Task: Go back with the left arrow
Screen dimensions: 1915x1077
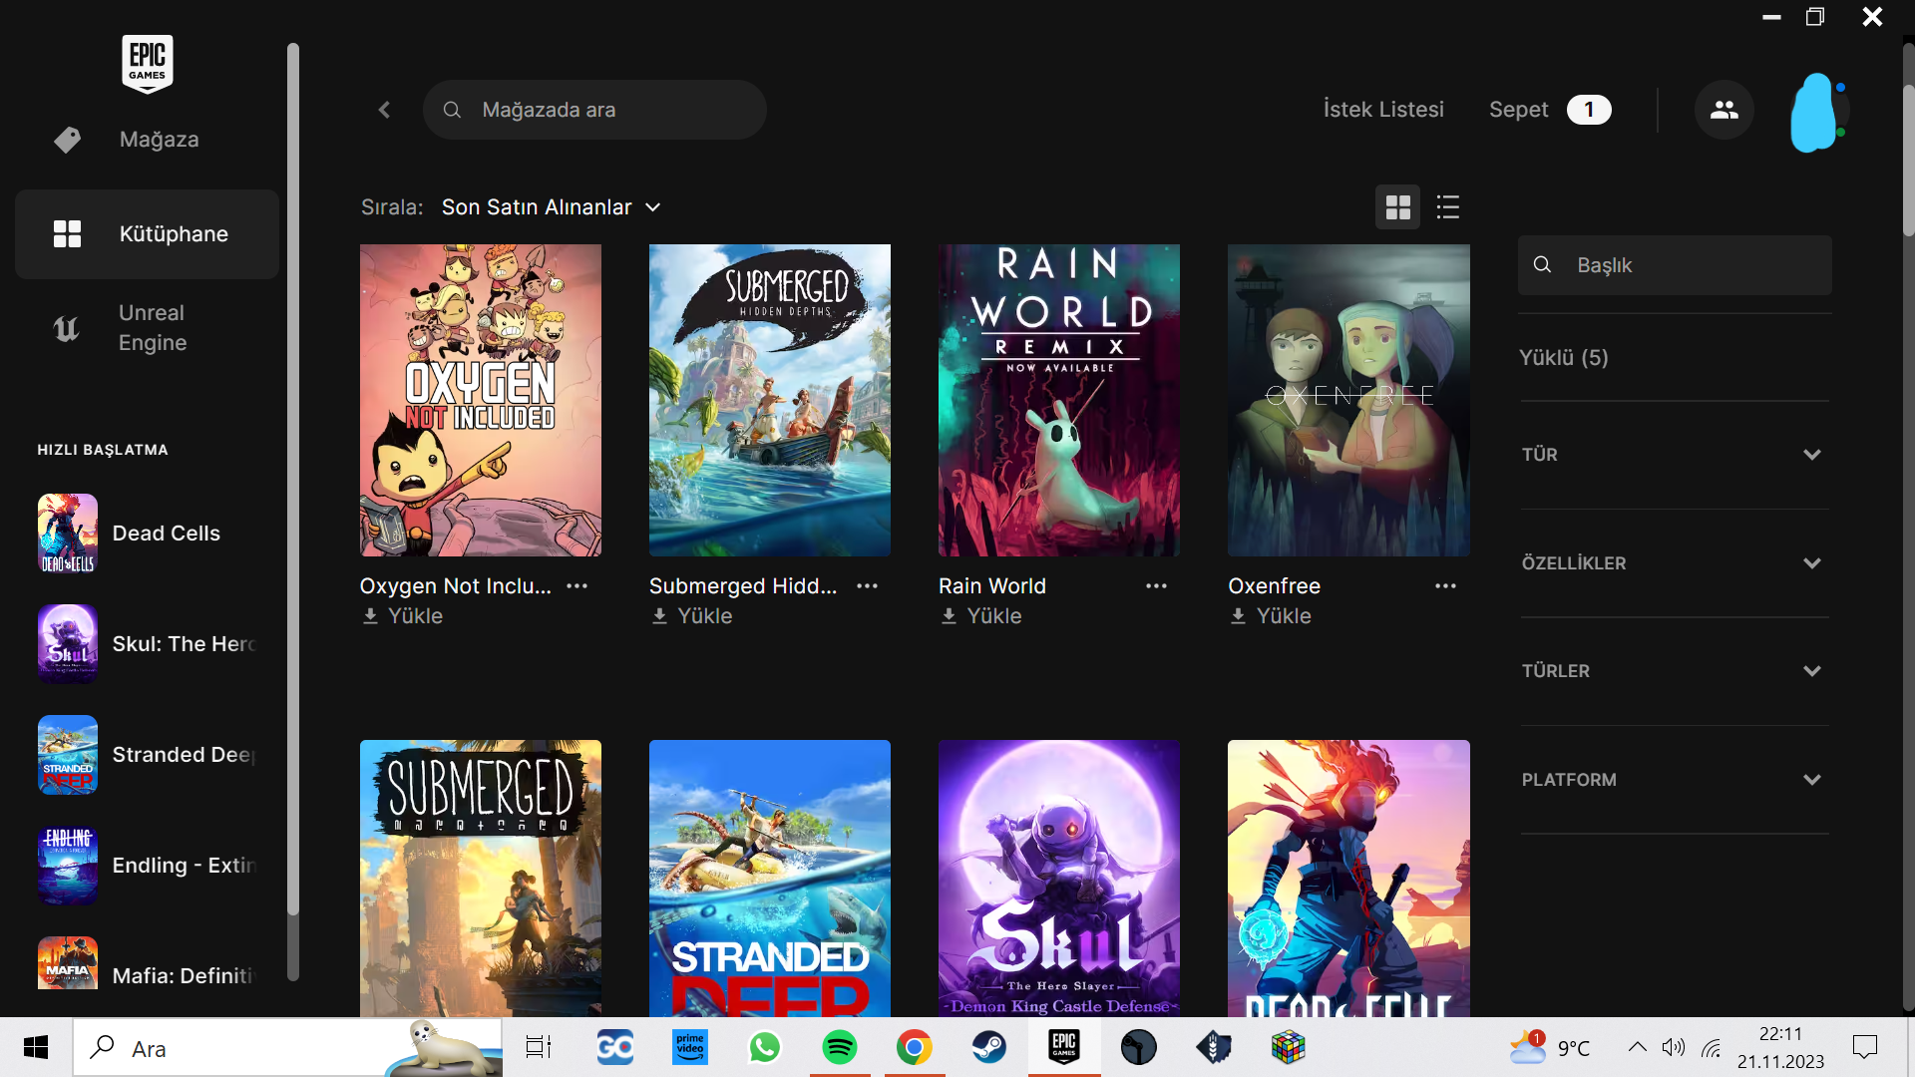Action: pyautogui.click(x=385, y=110)
